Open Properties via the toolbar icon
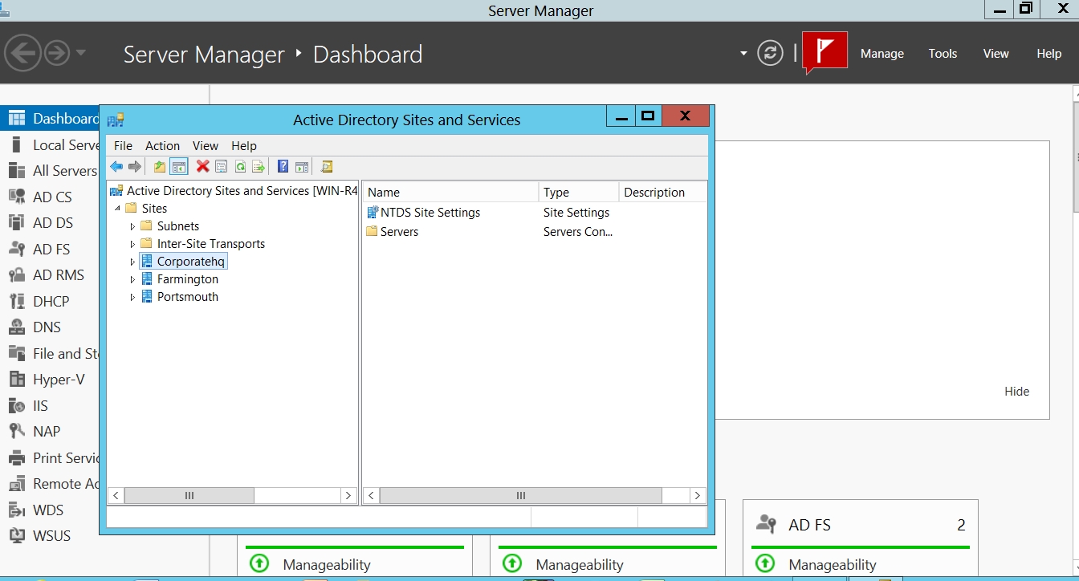 pyautogui.click(x=221, y=166)
